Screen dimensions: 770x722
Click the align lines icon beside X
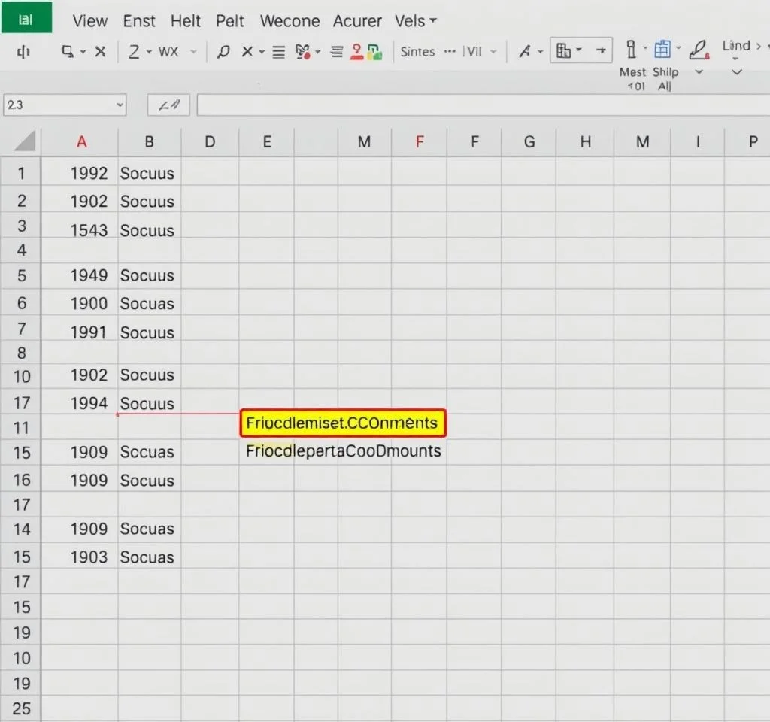(279, 52)
